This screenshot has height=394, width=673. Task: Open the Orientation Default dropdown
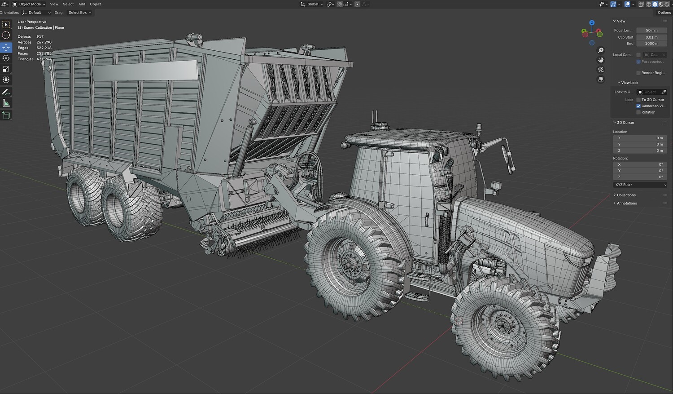(36, 13)
